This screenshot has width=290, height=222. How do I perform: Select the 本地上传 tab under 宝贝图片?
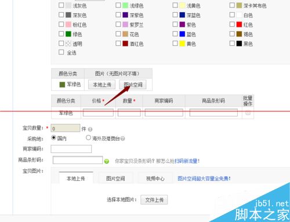76,178
